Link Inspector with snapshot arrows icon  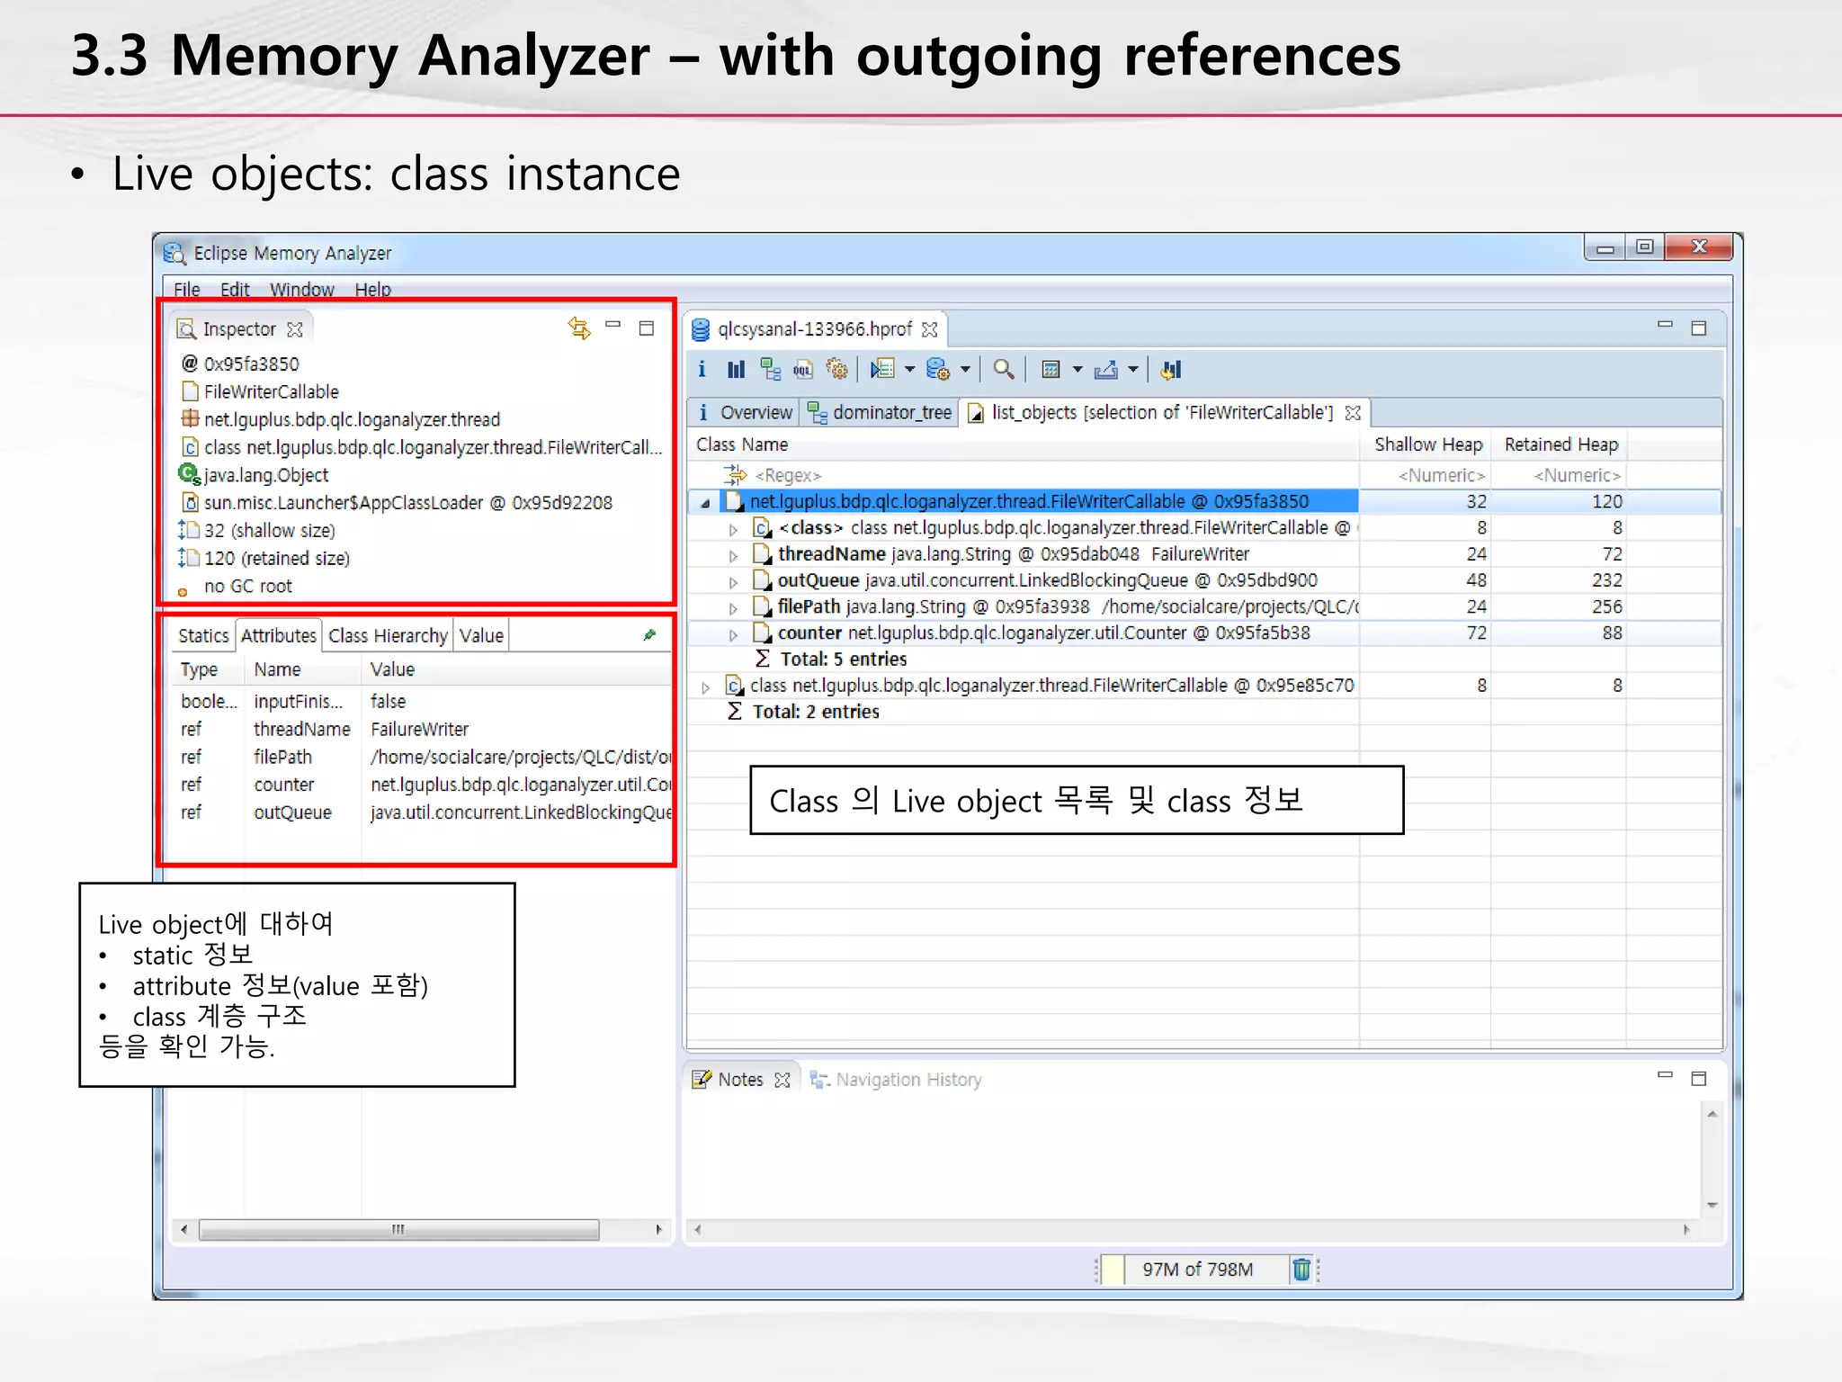579,328
